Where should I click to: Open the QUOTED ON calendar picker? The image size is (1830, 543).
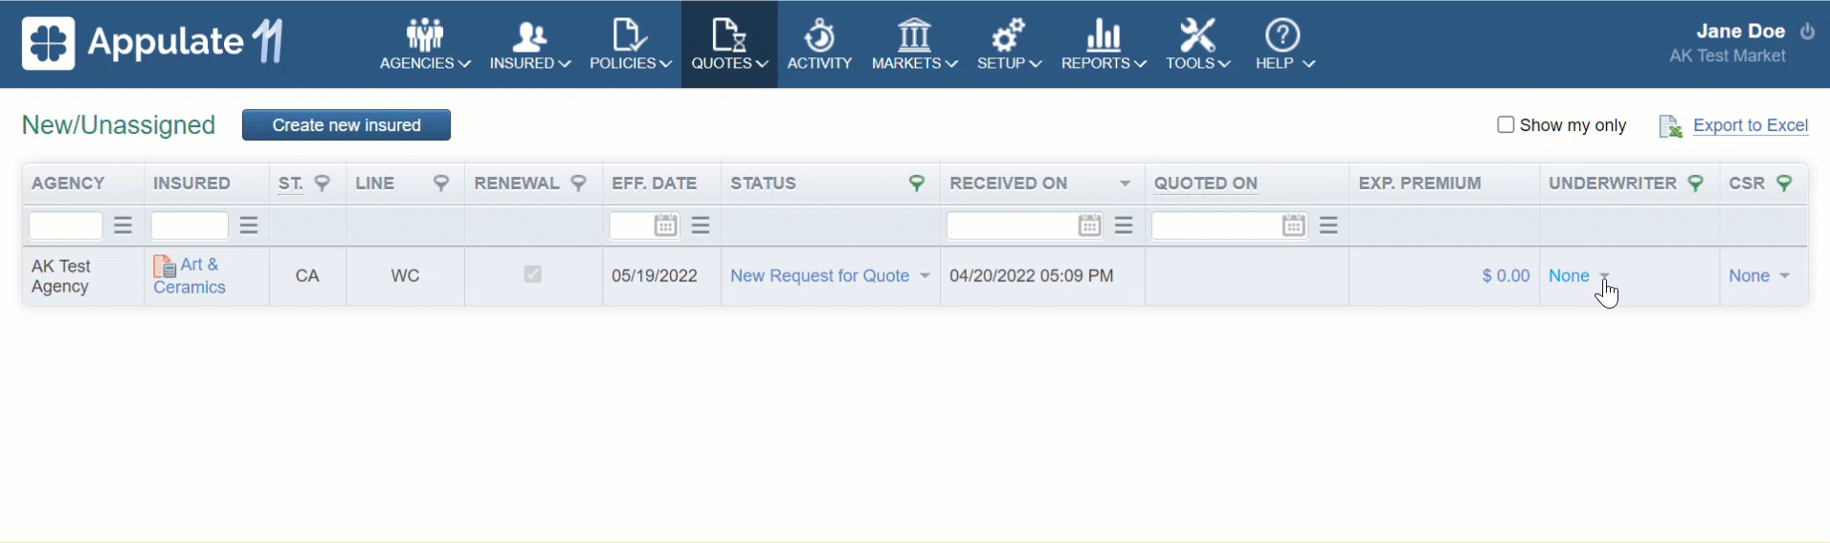tap(1294, 226)
